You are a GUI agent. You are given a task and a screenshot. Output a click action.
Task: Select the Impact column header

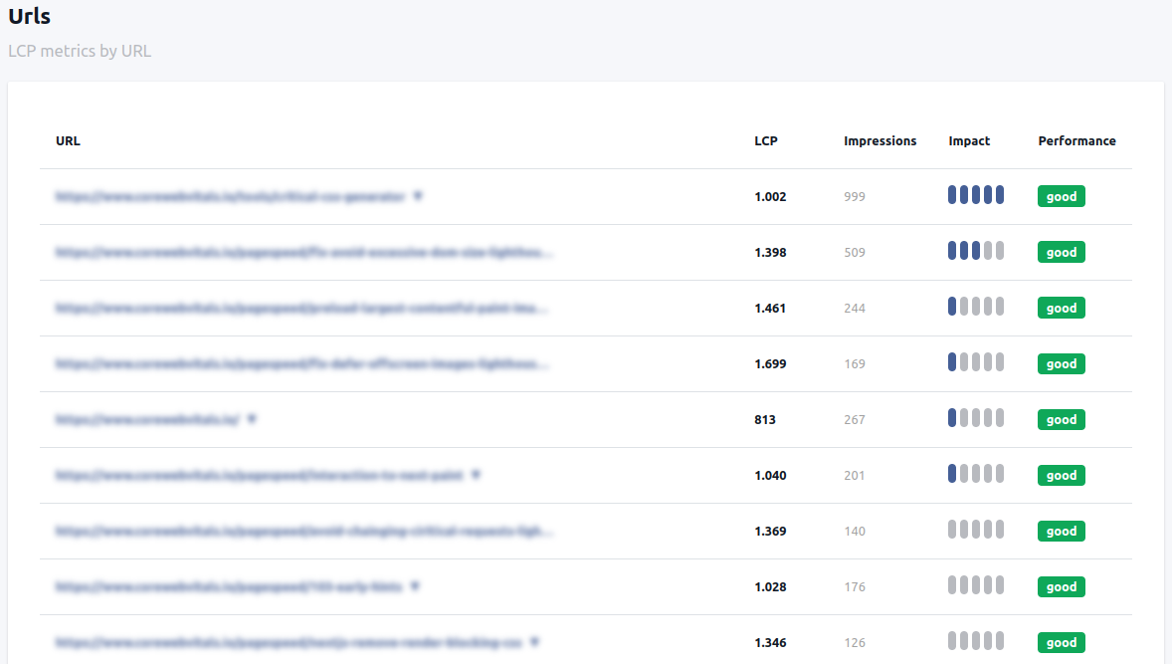point(969,141)
